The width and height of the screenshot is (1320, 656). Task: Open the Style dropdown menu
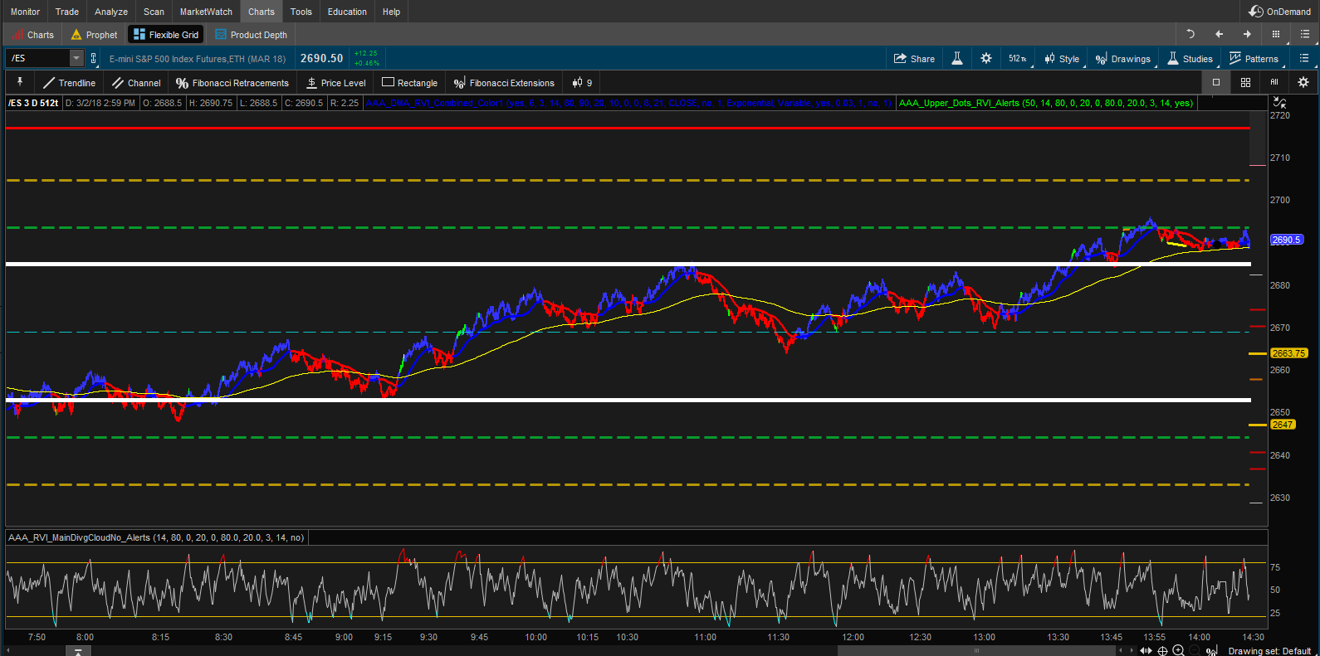click(x=1062, y=59)
